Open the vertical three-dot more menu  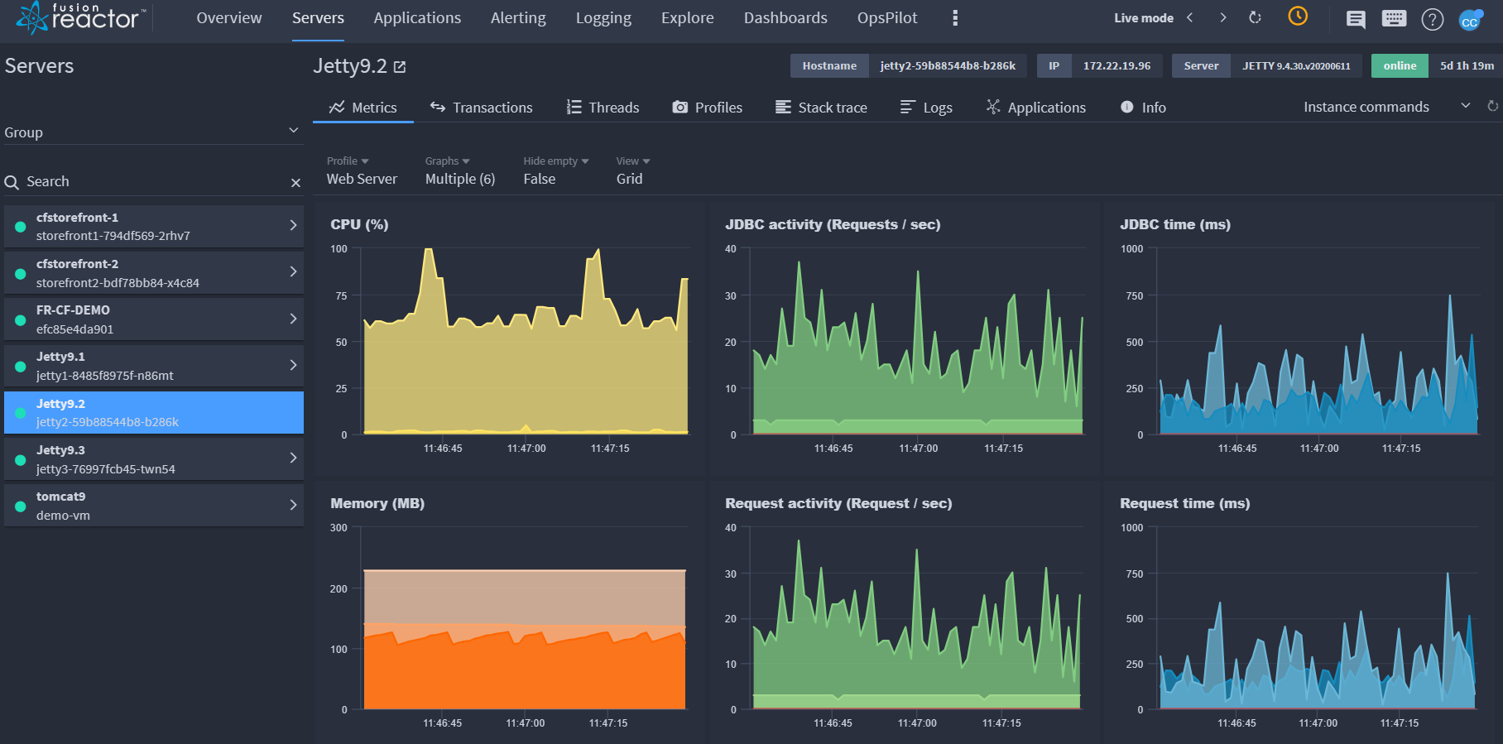tap(955, 18)
